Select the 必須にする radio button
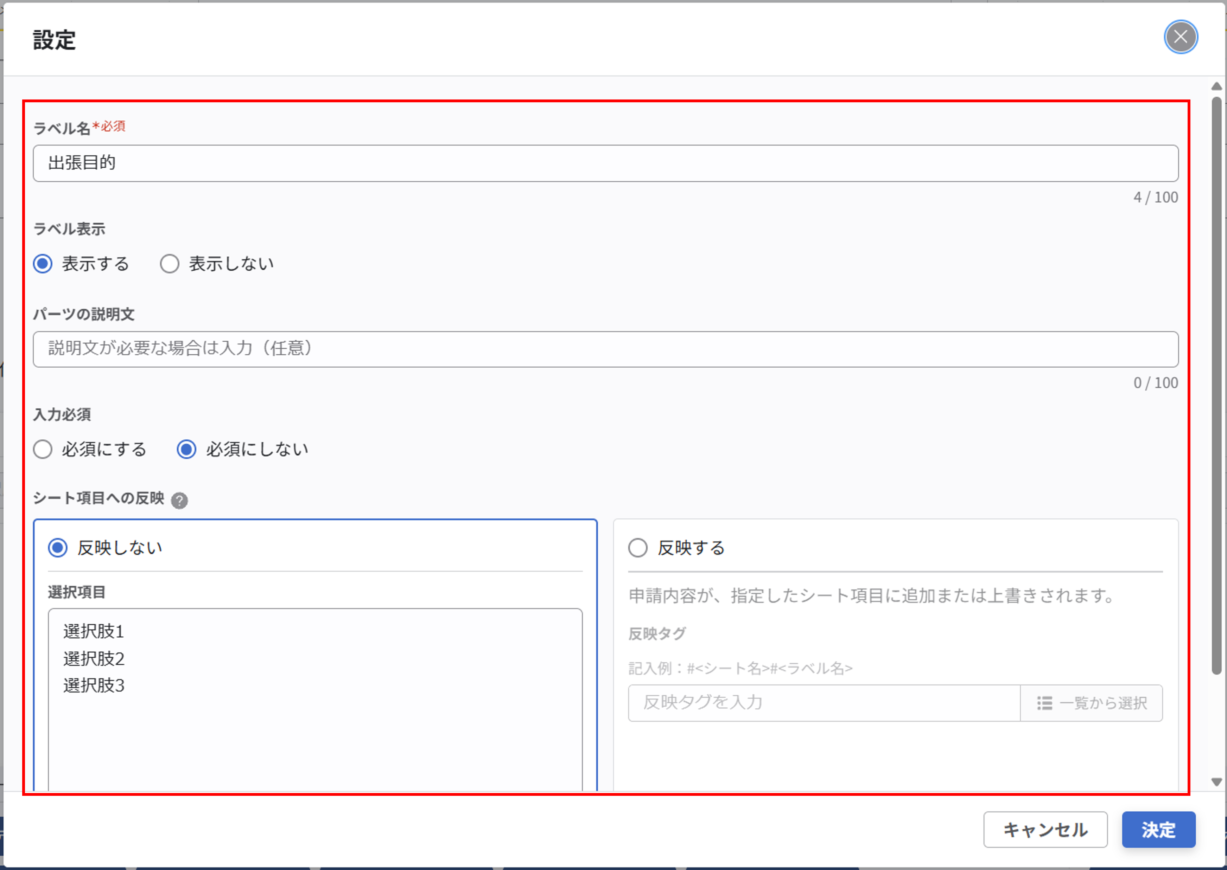This screenshot has height=870, width=1227. click(43, 449)
